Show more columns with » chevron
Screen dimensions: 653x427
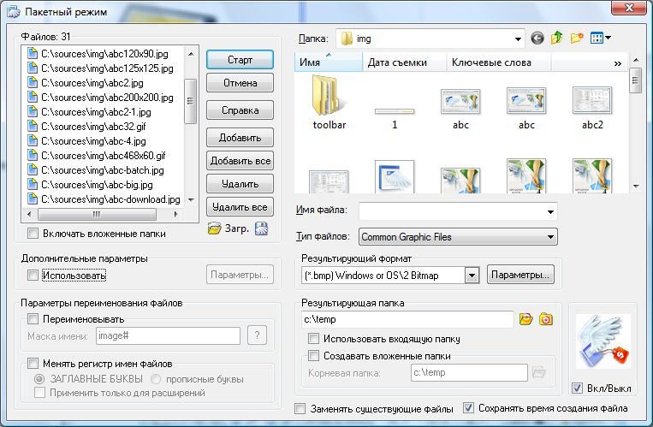point(618,63)
